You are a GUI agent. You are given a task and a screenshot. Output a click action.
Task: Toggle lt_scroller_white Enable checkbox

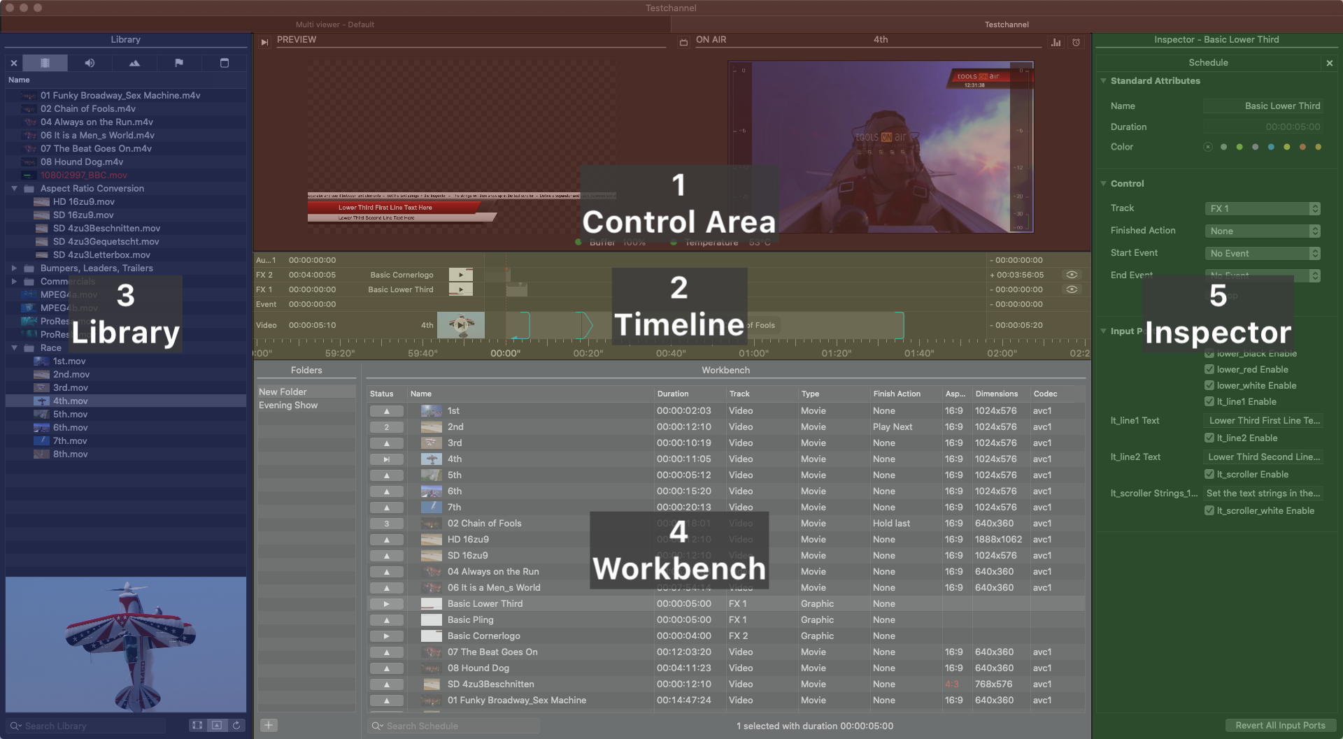coord(1209,510)
